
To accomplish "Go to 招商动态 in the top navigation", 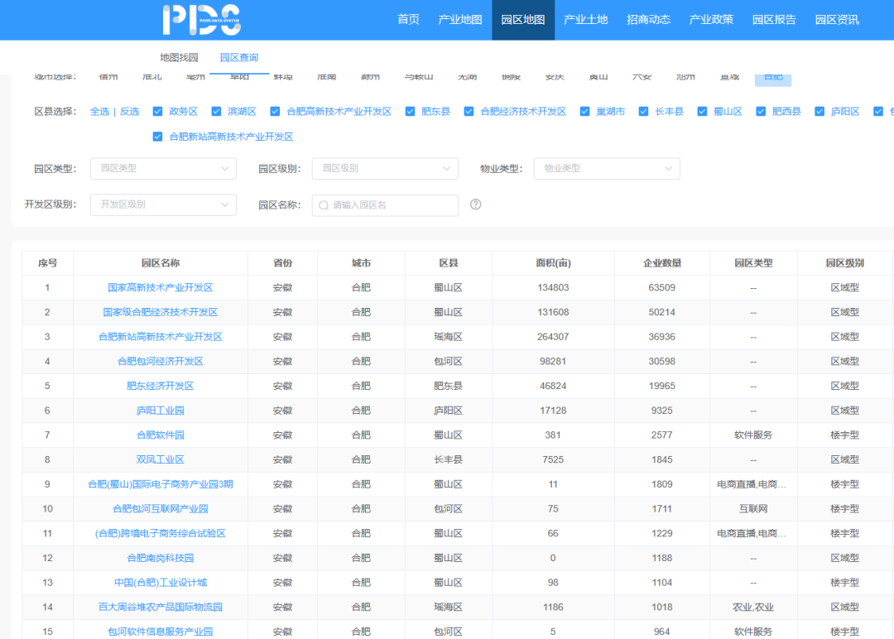I will [648, 20].
